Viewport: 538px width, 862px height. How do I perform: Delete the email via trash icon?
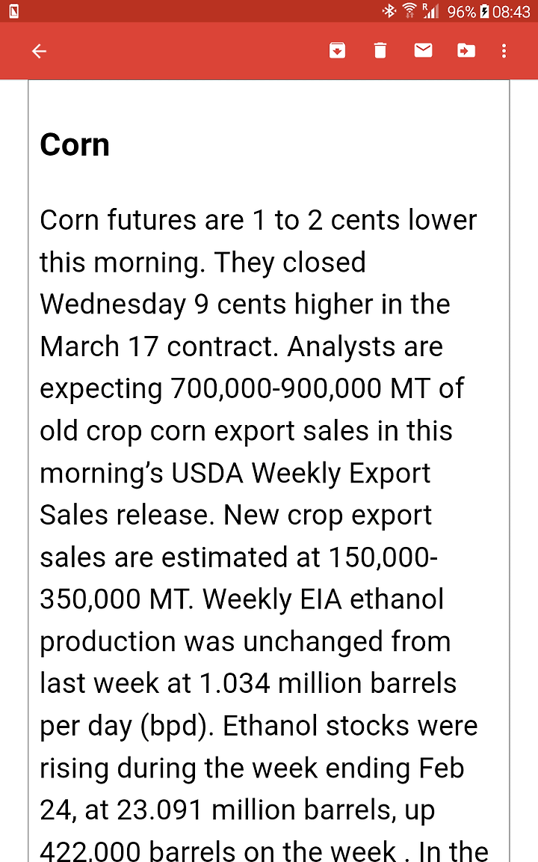click(380, 51)
